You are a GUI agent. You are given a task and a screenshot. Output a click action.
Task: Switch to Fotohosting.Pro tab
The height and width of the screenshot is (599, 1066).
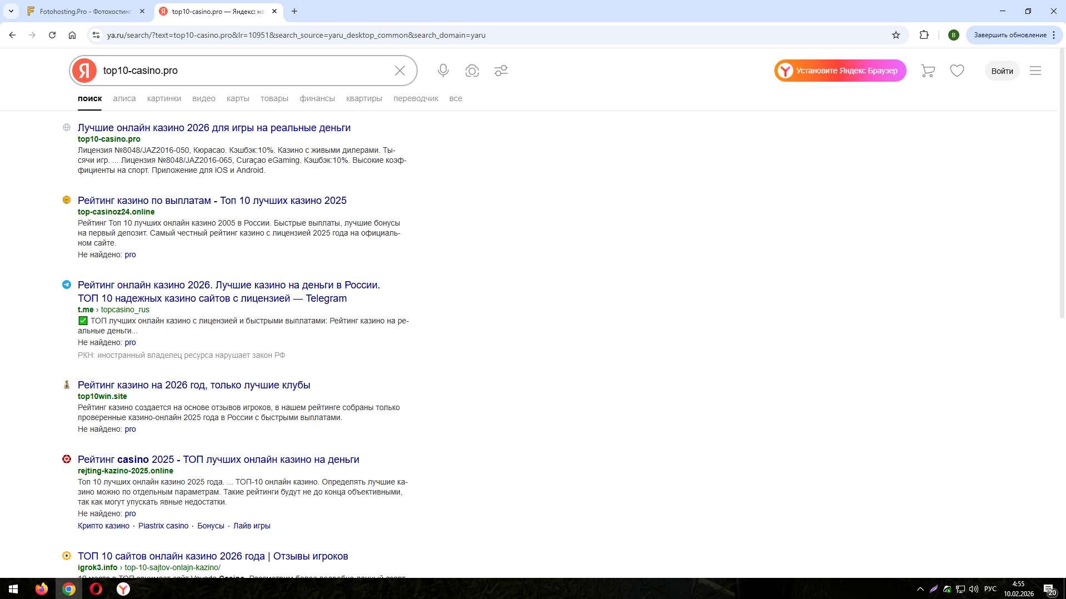pyautogui.click(x=86, y=11)
